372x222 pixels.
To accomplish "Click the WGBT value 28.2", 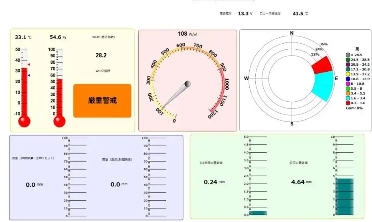I will tap(101, 55).
